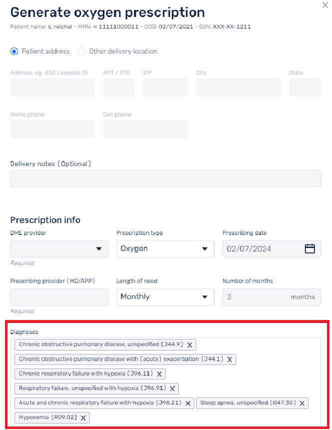Viewport: 332px width, 430px height.
Task: Click the Number of months field
Action: 272,297
